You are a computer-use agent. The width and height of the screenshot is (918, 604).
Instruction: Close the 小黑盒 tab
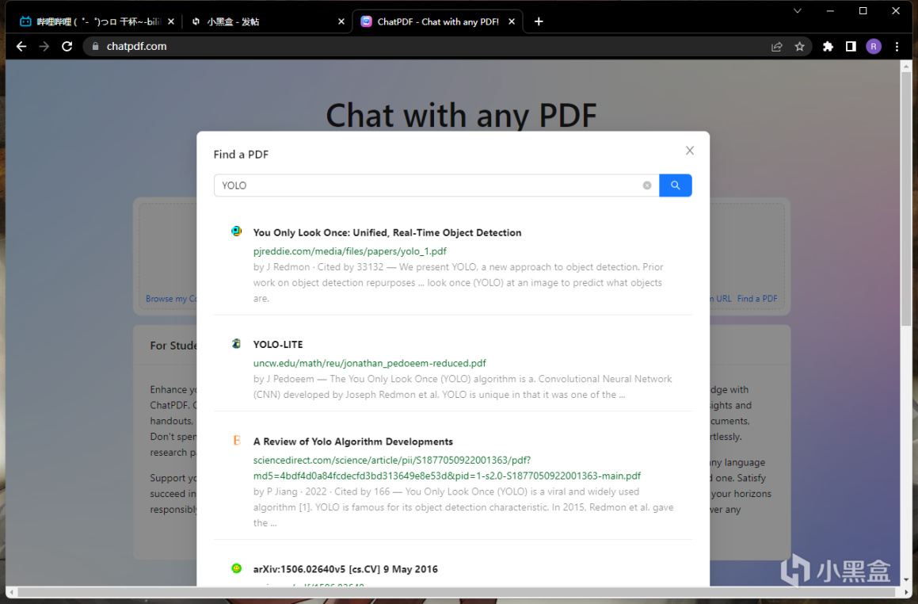click(x=341, y=21)
